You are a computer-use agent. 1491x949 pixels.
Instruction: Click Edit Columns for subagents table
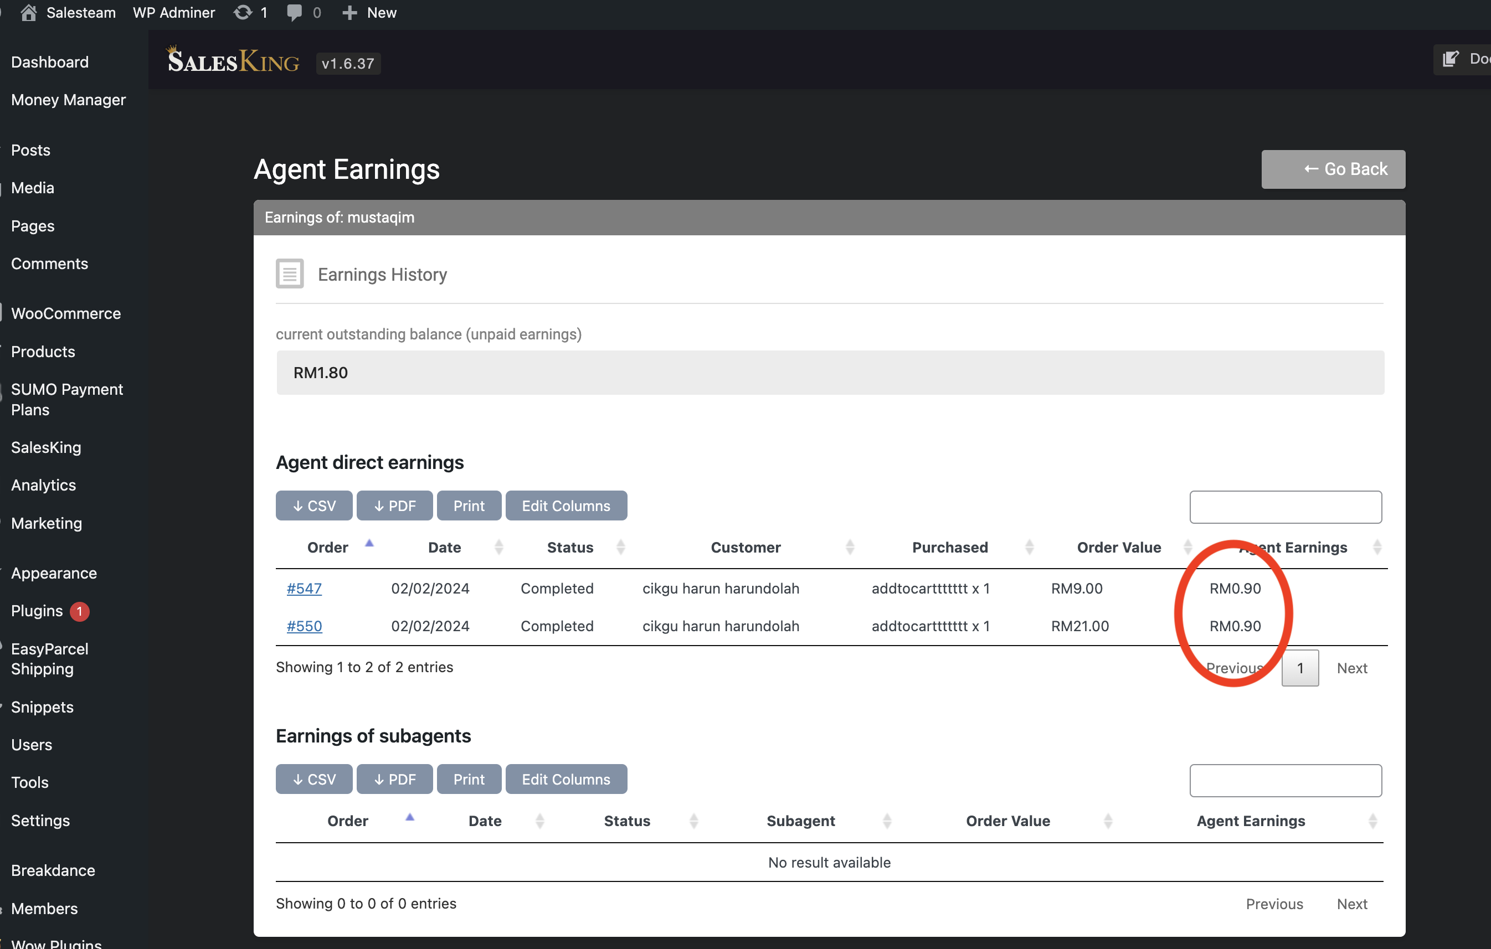click(566, 780)
